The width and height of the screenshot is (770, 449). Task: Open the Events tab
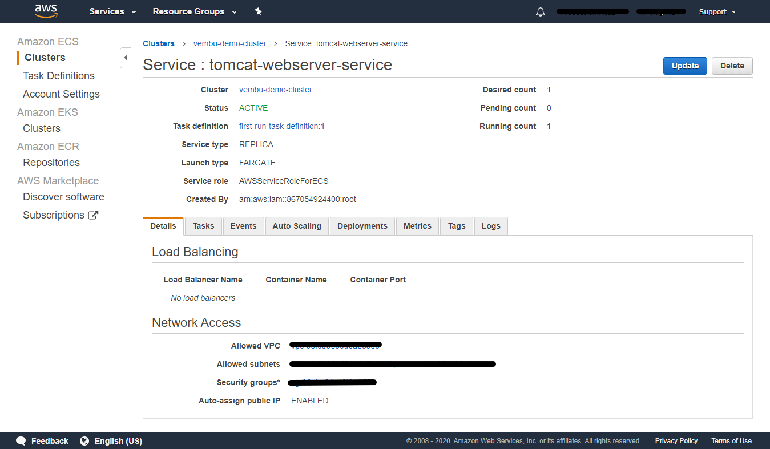pos(243,226)
